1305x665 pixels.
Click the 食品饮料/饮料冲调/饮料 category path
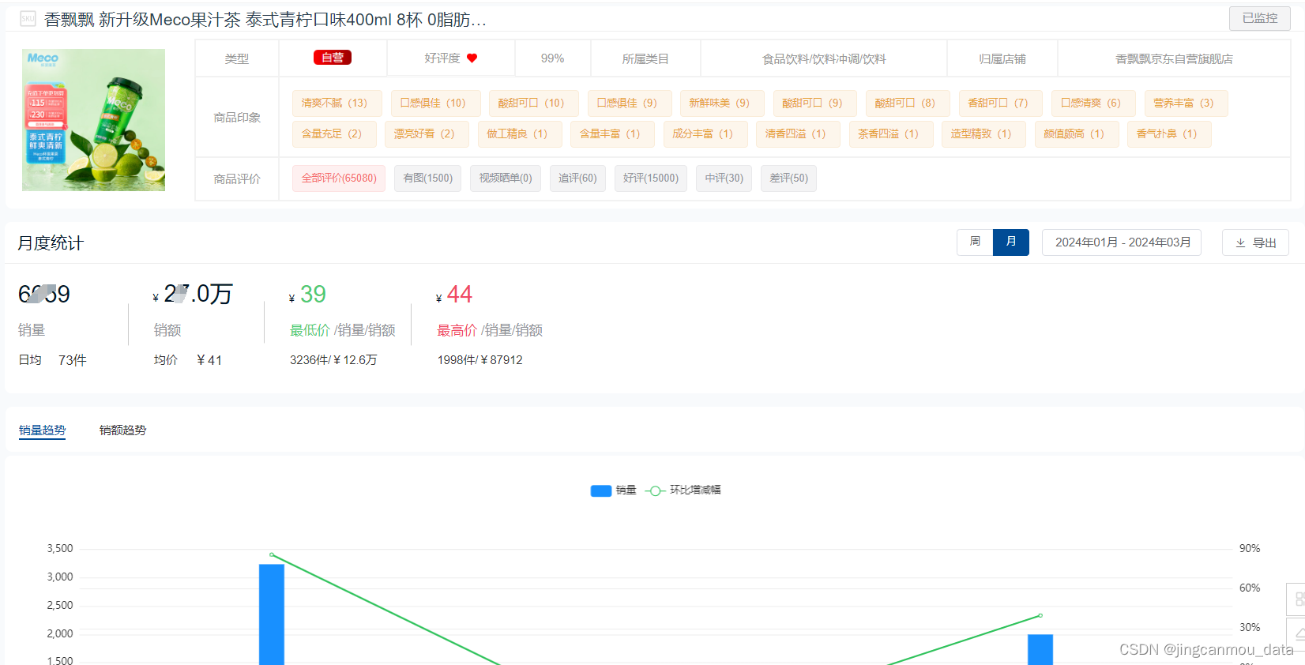click(x=824, y=59)
